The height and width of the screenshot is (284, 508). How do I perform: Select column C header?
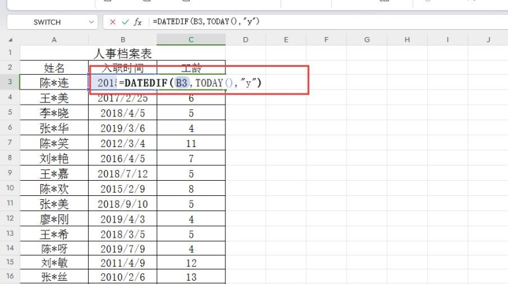coord(190,40)
